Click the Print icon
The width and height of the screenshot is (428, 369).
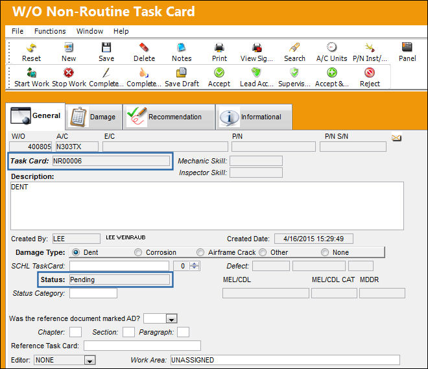[x=219, y=47]
